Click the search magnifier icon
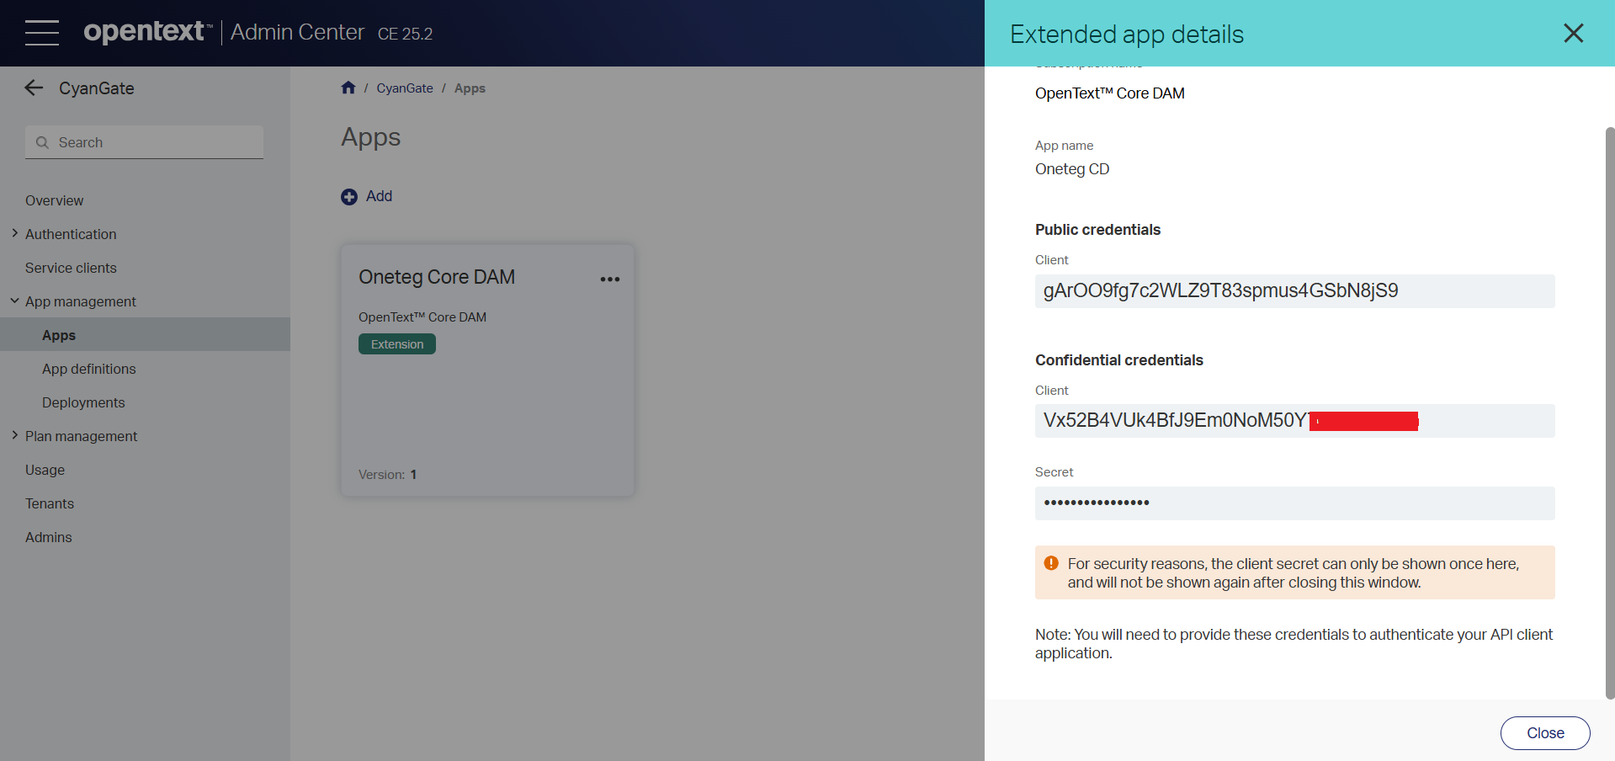Viewport: 1615px width, 761px height. (x=42, y=143)
